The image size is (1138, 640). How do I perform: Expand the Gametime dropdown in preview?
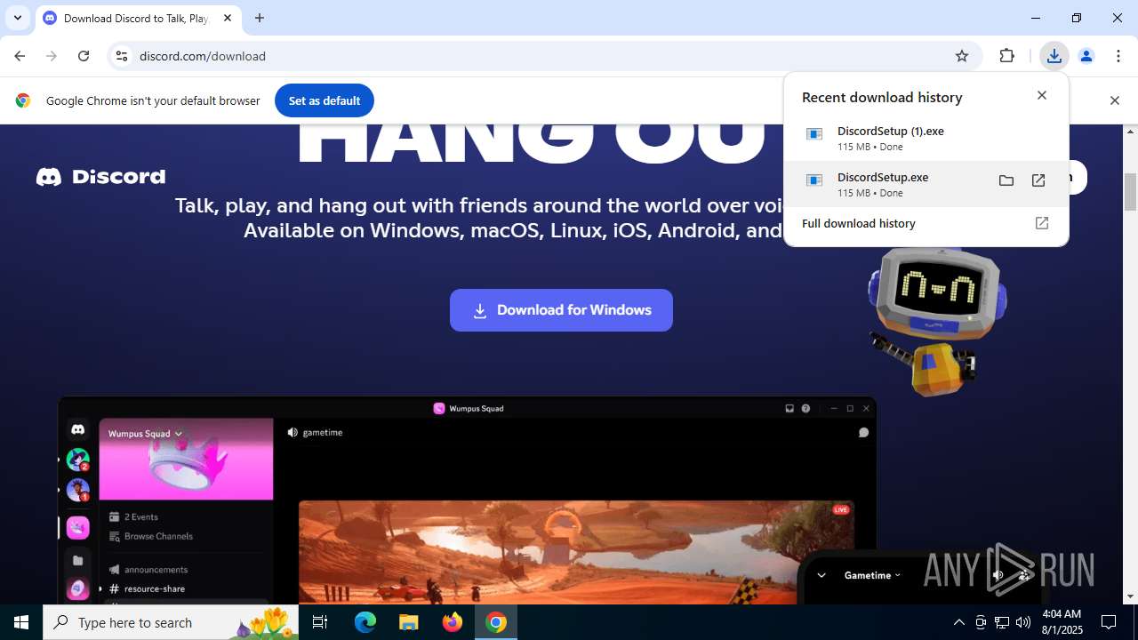(x=872, y=575)
